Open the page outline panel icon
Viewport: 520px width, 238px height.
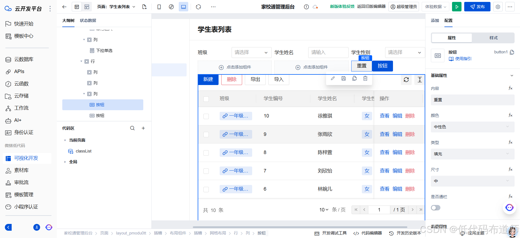tap(77, 7)
